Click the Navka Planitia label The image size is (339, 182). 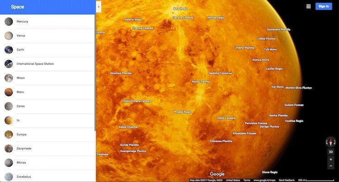278,116
